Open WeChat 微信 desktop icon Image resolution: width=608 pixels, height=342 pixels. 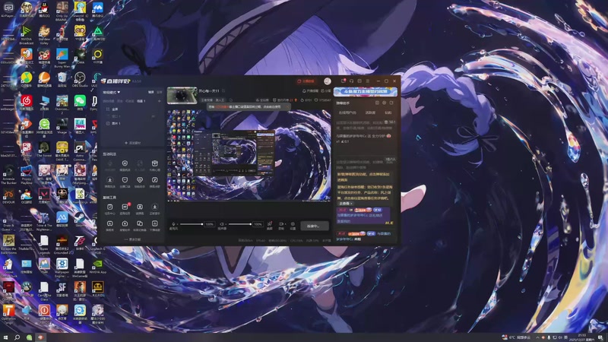click(80, 103)
